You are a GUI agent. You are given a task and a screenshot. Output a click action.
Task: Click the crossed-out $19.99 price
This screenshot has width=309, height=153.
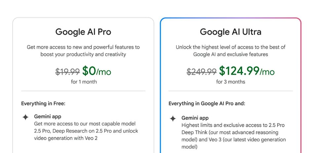67,71
